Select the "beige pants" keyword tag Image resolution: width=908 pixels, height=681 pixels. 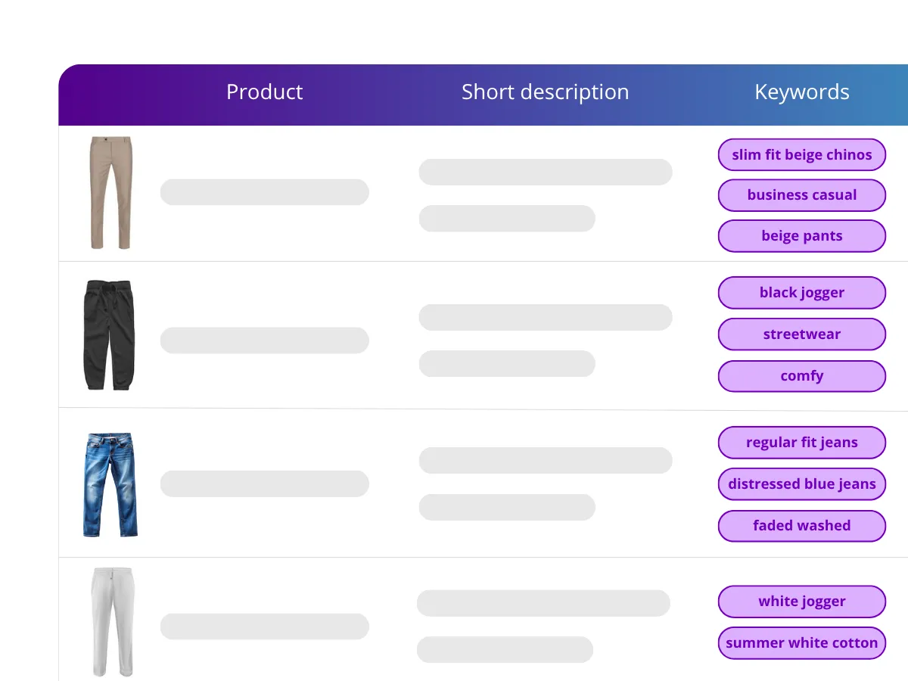coord(801,236)
